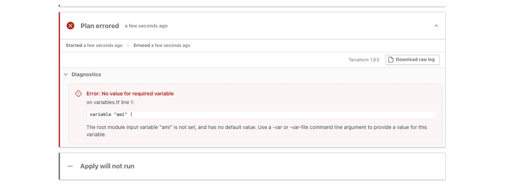Click the 'Errored a few seconds ago' status
This screenshot has width=507, height=183.
pyautogui.click(x=162, y=45)
